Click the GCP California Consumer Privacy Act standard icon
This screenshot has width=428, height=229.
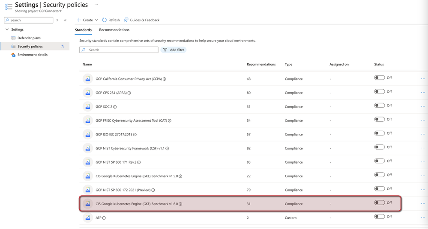[x=88, y=79]
